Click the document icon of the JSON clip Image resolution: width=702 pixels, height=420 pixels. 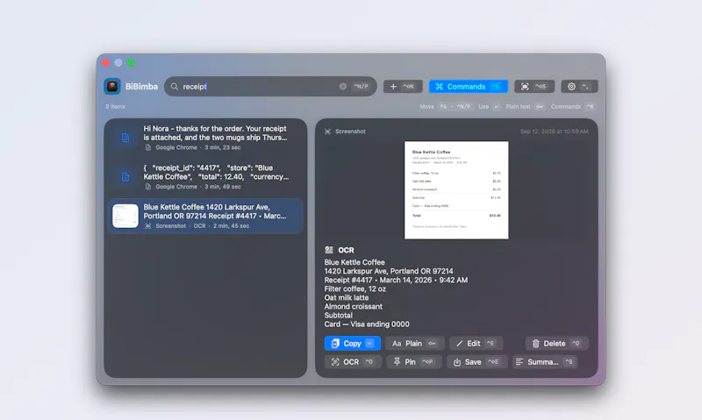(x=125, y=176)
